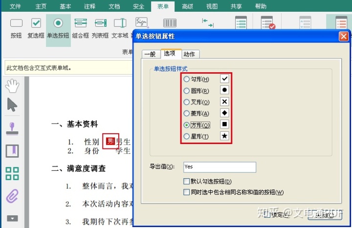Select the 组合框 combo box tool
This screenshot has height=228, width=352.
(81, 28)
